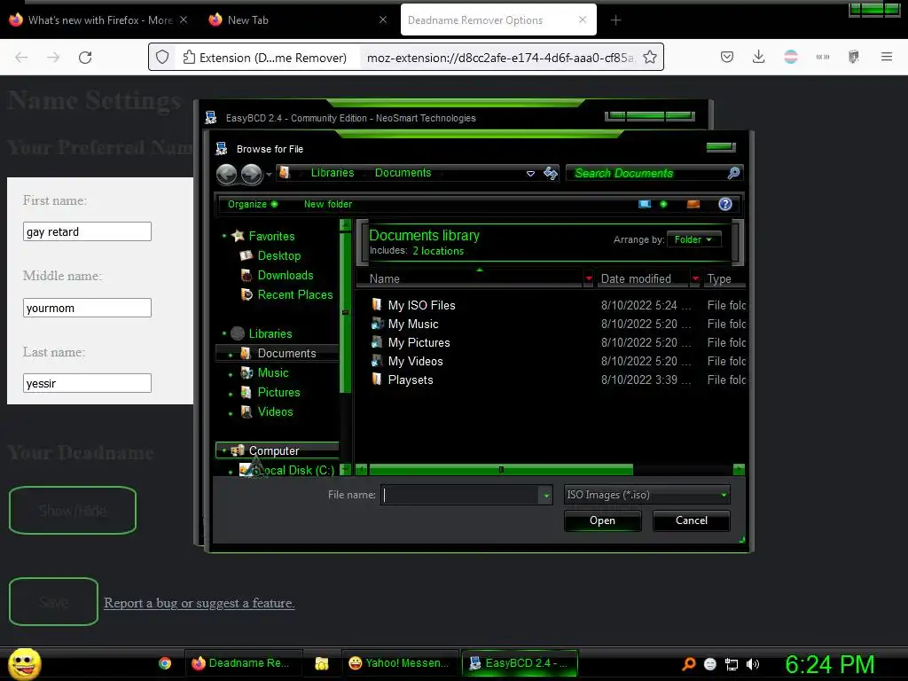This screenshot has height=681, width=908.
Task: Click the Forward arrow in the Browse dialog
Action: point(251,174)
